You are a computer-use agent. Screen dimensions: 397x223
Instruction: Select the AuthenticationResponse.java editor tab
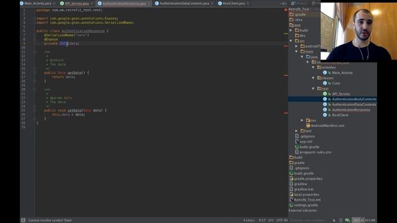point(124,3)
